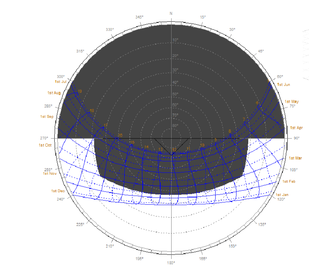Click the N north label at top
The width and height of the screenshot is (309, 270).
tap(171, 13)
